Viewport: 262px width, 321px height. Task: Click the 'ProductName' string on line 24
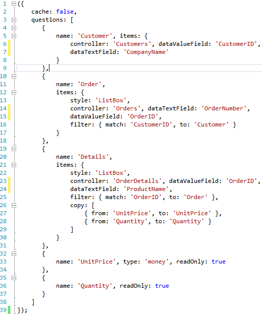coord(146,189)
